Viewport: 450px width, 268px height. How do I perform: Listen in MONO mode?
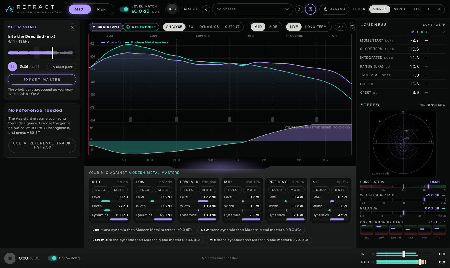pyautogui.click(x=399, y=9)
